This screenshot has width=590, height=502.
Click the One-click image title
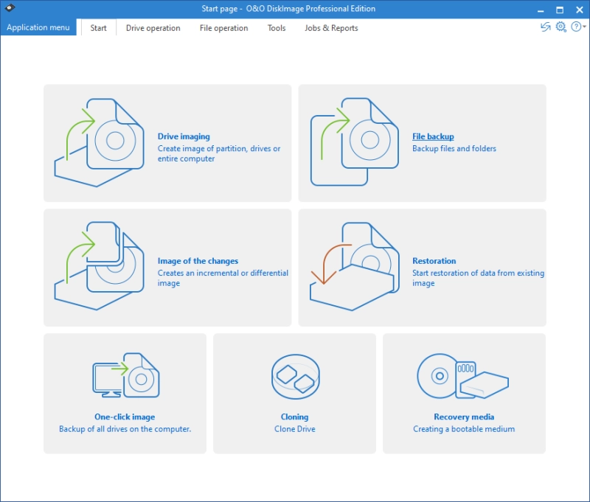(x=125, y=417)
